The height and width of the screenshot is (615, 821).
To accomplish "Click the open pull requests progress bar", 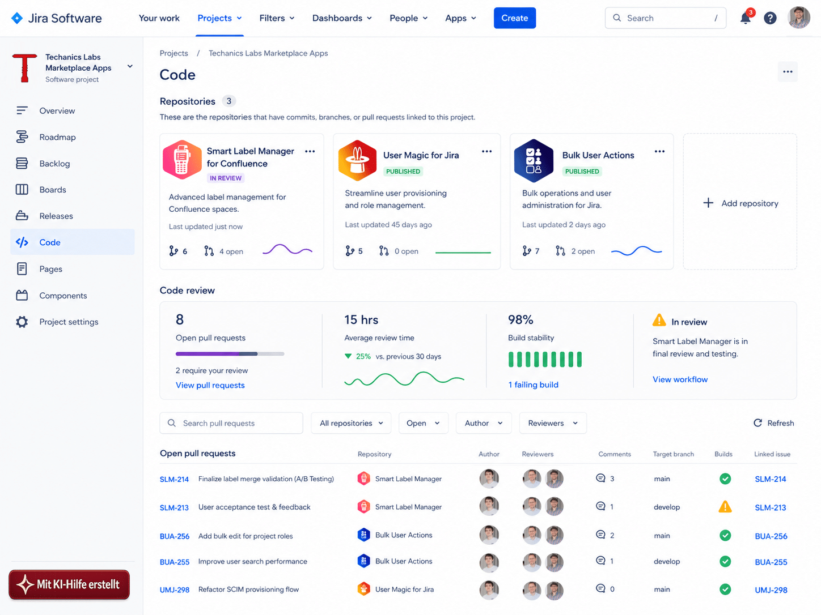I will (230, 354).
